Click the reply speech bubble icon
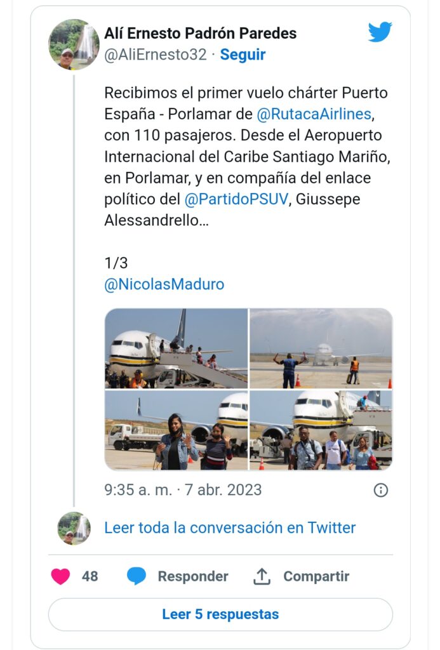The image size is (440, 650). tap(137, 576)
